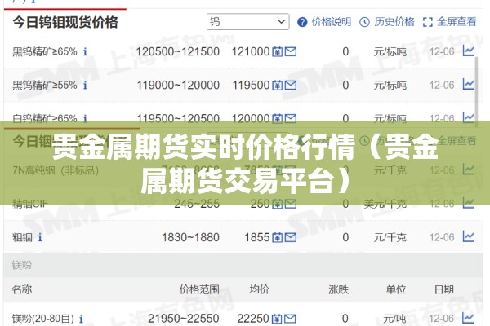Click the 镁粉 section header
The height and width of the screenshot is (326, 490).
tap(22, 265)
